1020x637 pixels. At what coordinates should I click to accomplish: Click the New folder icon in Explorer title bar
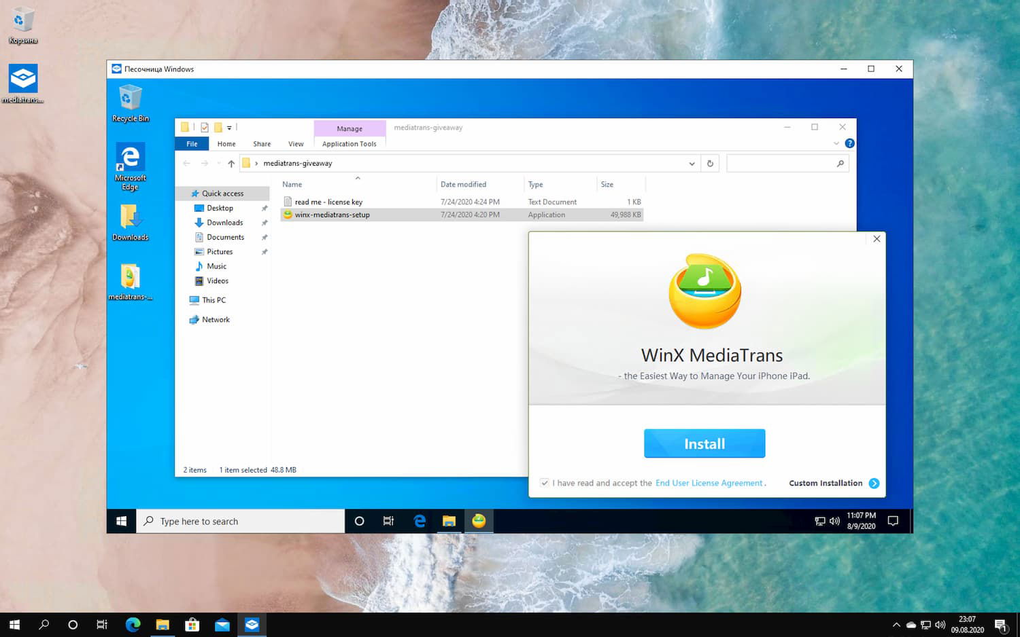pos(218,127)
